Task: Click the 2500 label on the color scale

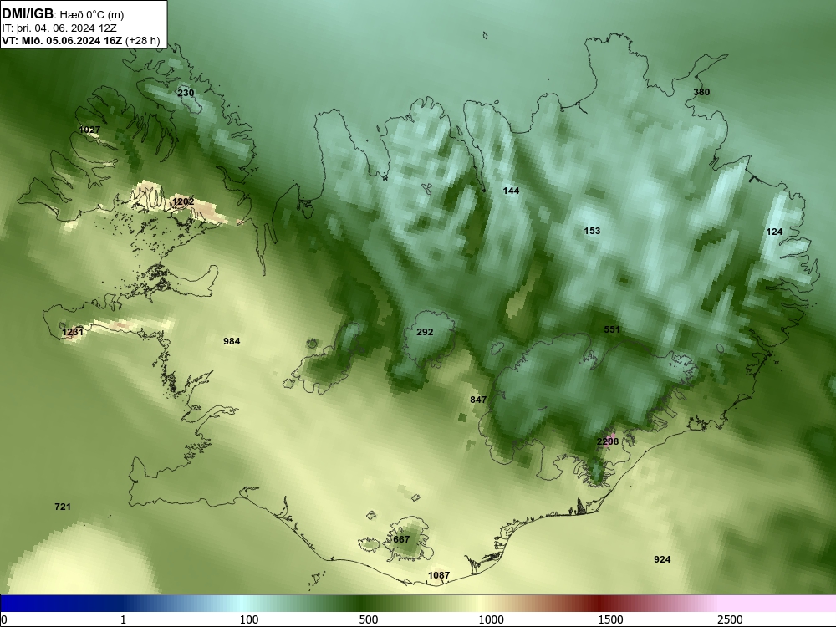Action: pyautogui.click(x=730, y=619)
